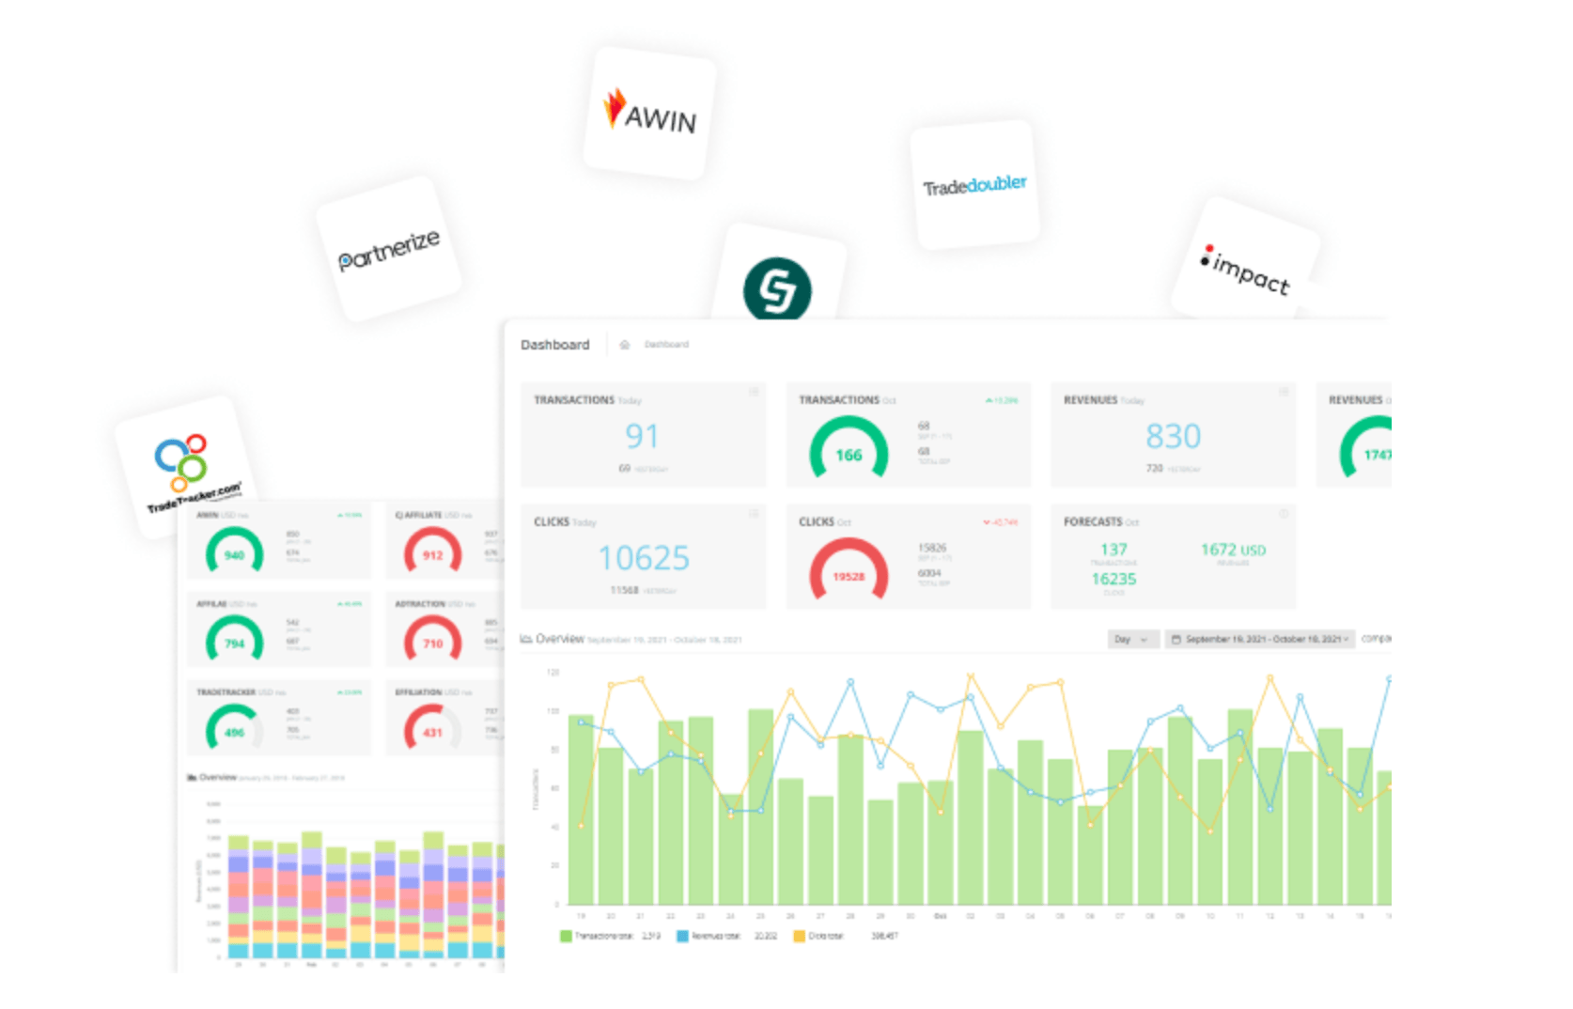
Task: Click the calendar icon in date range picker
Action: (x=1176, y=639)
